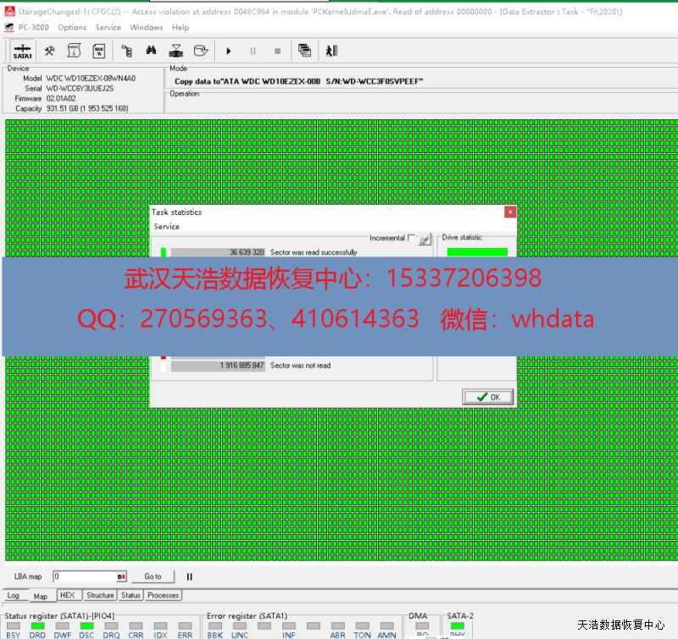Click OK in Task statistics dialog
Viewport: 678px width, 639px height.
click(x=488, y=396)
